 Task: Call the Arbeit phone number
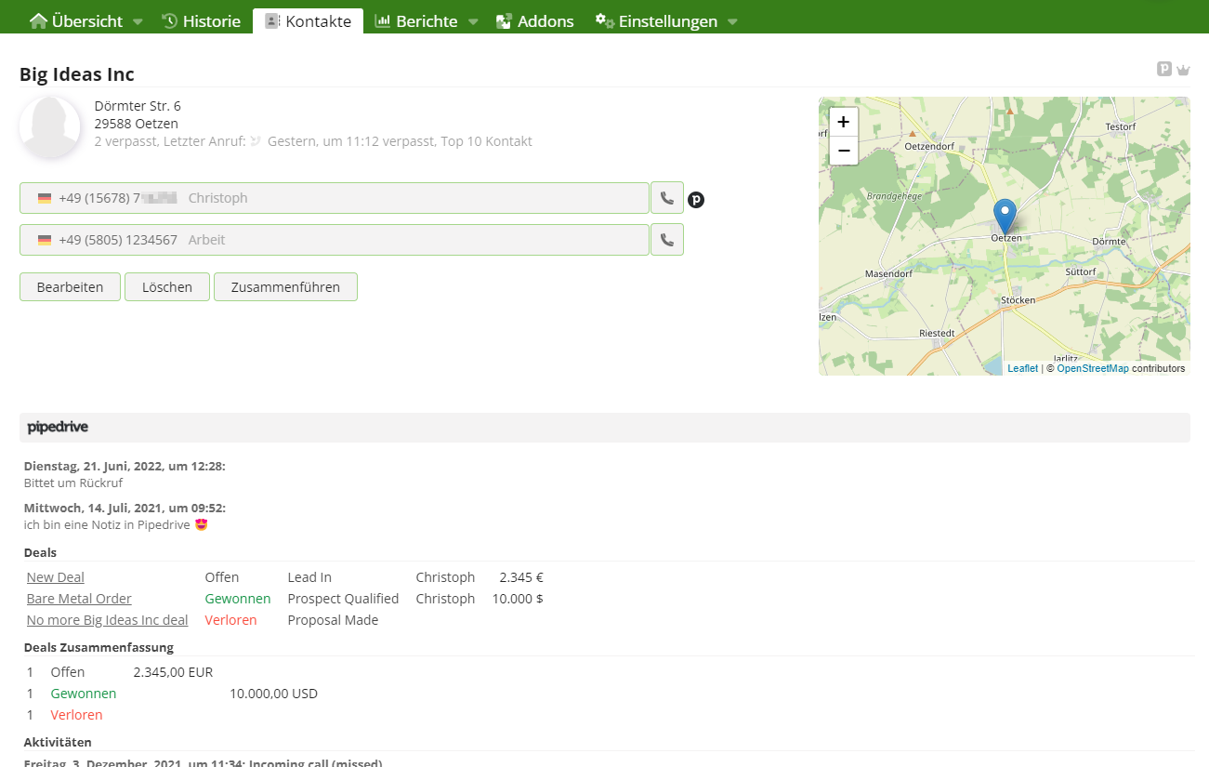[x=666, y=240]
